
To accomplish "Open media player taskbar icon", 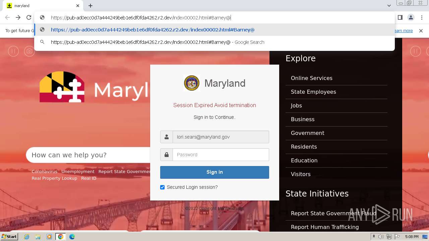I will (x=49, y=237).
